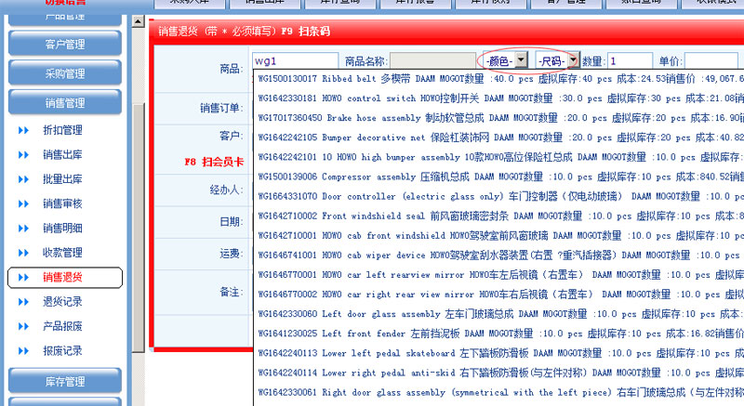Choose WG1646770001 left rearview mirror

point(498,275)
